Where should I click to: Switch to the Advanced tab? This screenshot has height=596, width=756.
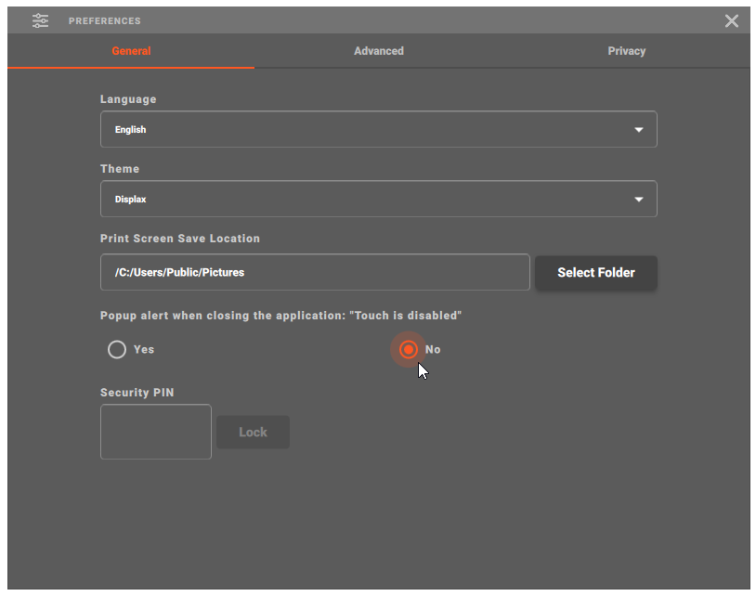coord(378,51)
